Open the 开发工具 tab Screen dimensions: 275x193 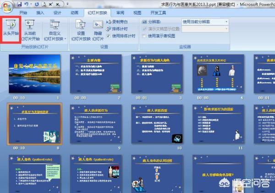pyautogui.click(x=158, y=13)
